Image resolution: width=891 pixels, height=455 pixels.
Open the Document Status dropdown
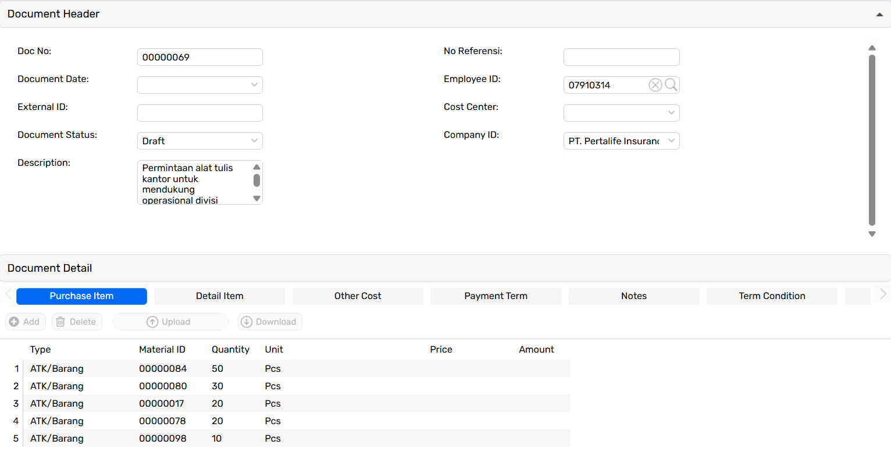[254, 141]
